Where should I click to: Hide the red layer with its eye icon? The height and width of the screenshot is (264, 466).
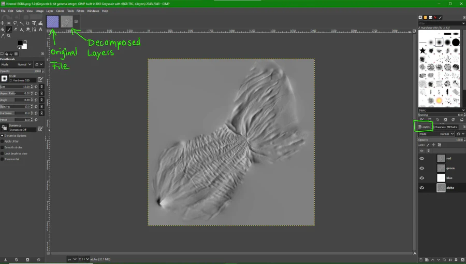point(422,159)
